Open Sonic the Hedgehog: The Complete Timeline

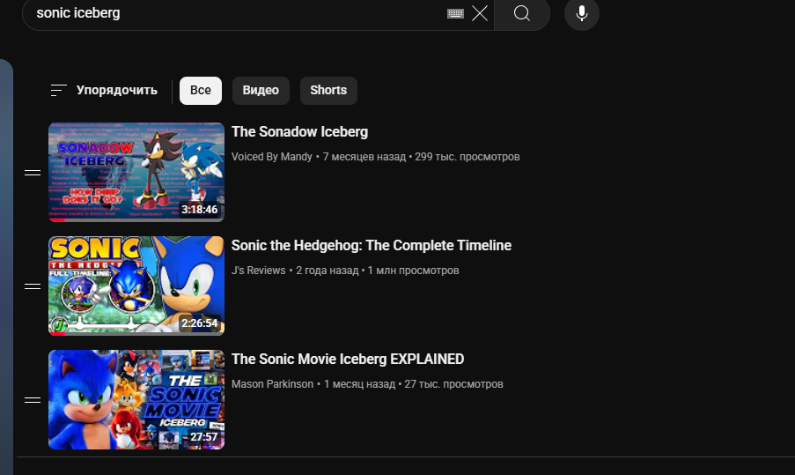pyautogui.click(x=371, y=246)
